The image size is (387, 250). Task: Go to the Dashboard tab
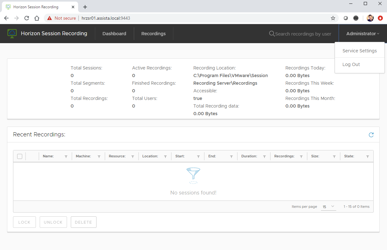114,34
